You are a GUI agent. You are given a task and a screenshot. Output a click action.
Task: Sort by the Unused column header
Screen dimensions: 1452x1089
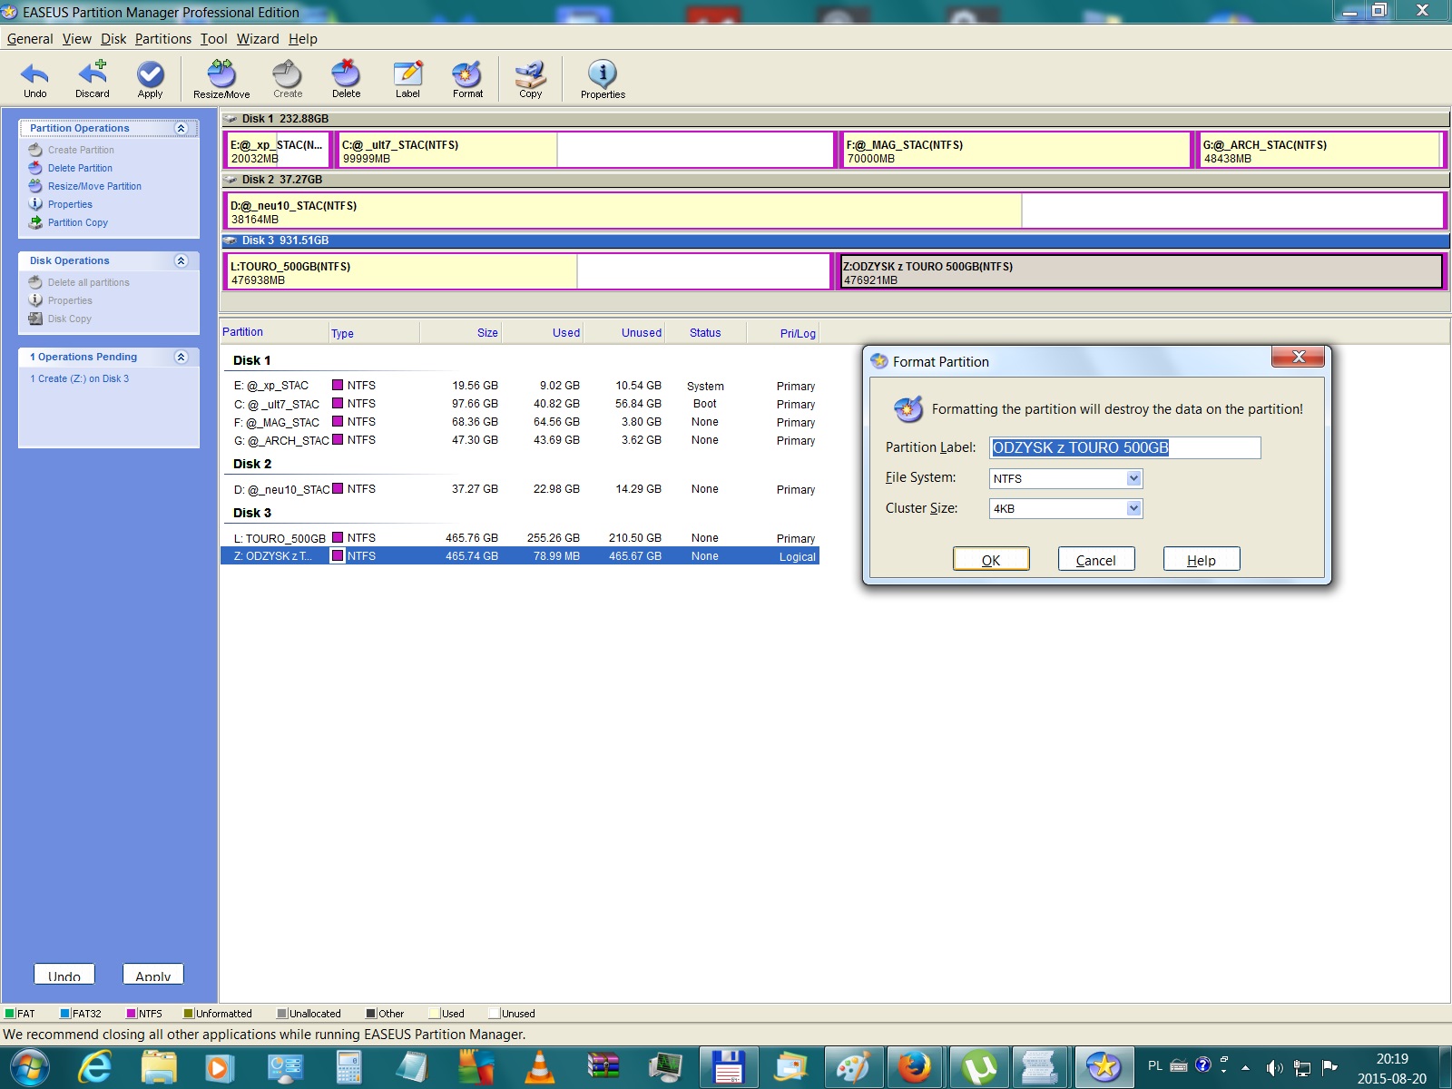[x=623, y=333]
